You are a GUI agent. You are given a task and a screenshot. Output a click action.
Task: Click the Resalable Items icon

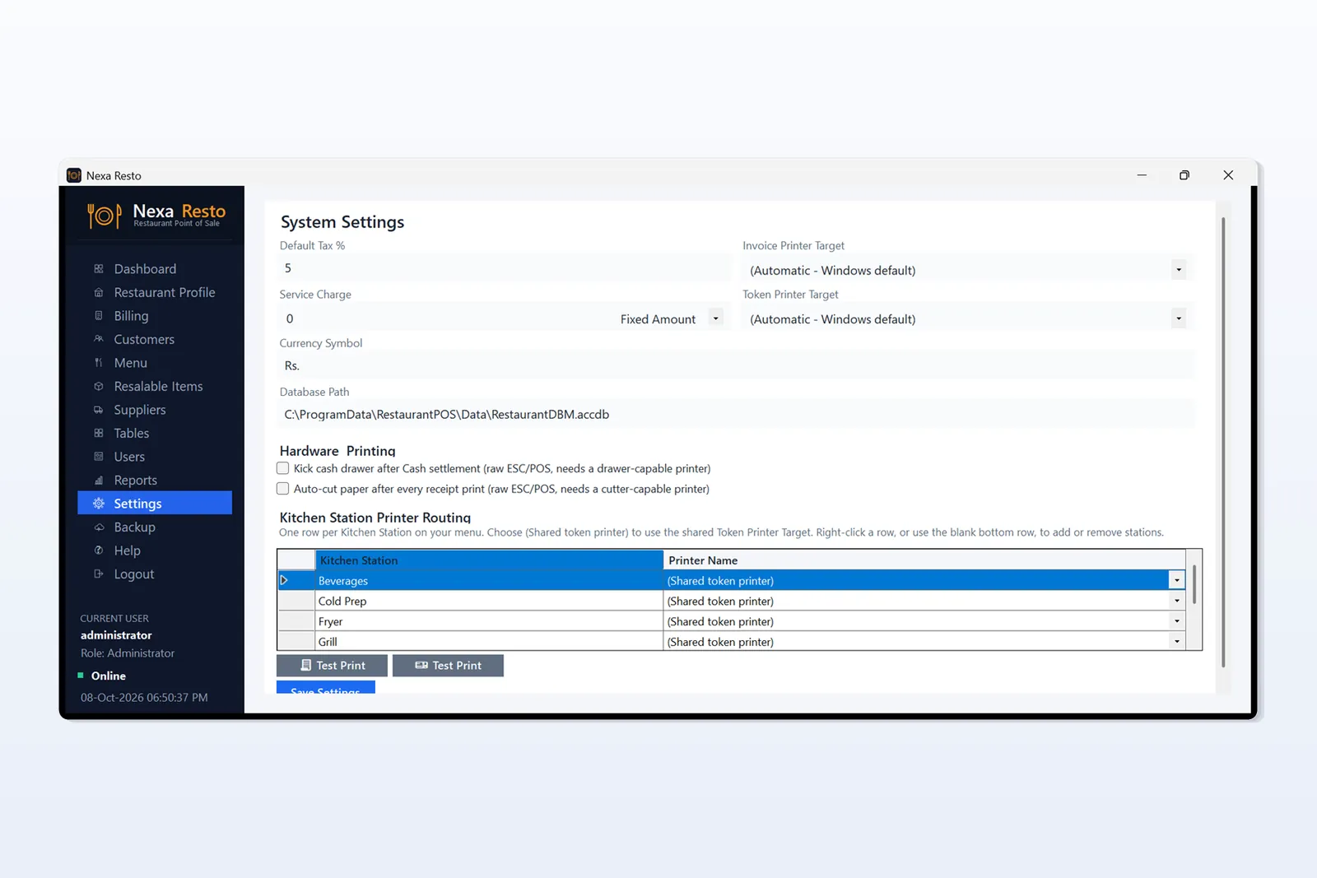pos(99,387)
